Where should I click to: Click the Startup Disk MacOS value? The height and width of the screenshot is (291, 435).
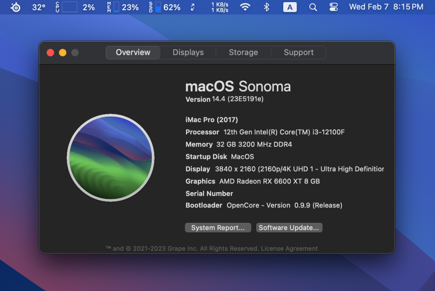tap(242, 157)
